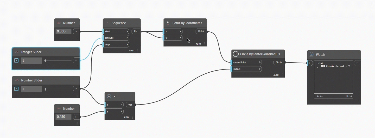Click the Sequence node AUTO lacing label
Screen dimensions: 375x138
(132, 51)
